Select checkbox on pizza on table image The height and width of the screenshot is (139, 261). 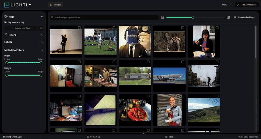(148, 96)
